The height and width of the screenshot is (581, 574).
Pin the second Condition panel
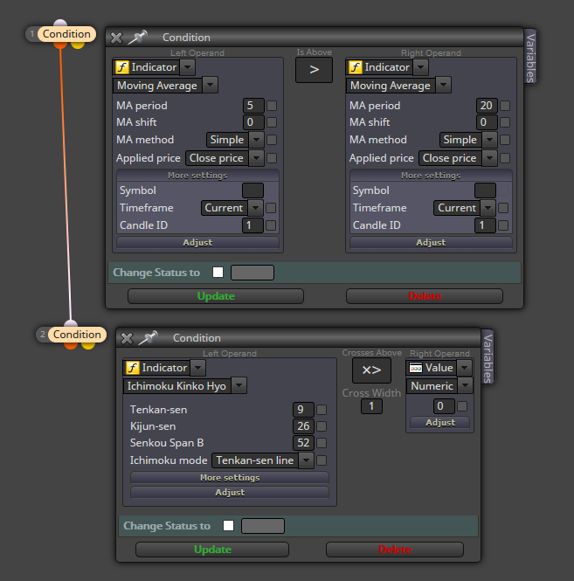(x=148, y=338)
